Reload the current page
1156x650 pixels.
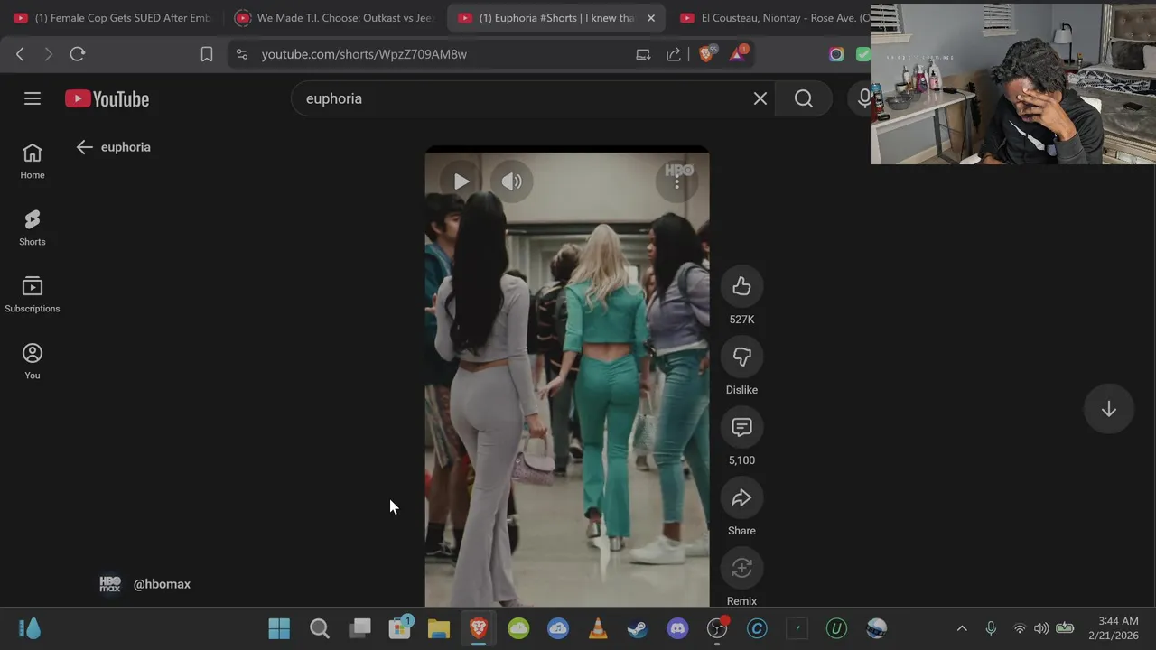78,54
